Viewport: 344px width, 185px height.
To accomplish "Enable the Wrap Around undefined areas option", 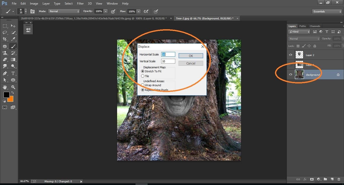I will click(x=143, y=85).
